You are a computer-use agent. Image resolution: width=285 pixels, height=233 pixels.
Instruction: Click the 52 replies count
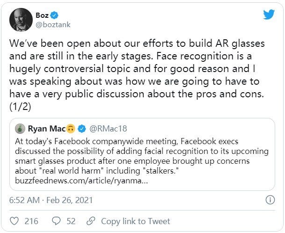71,221
